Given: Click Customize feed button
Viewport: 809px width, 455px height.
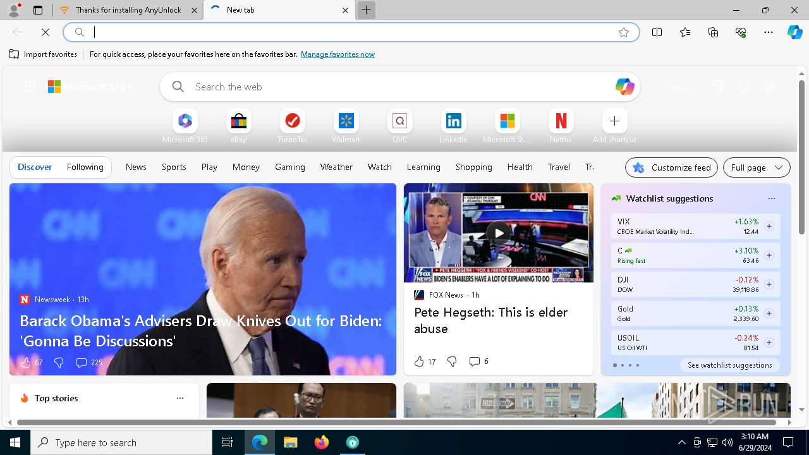Looking at the screenshot, I should pos(671,167).
